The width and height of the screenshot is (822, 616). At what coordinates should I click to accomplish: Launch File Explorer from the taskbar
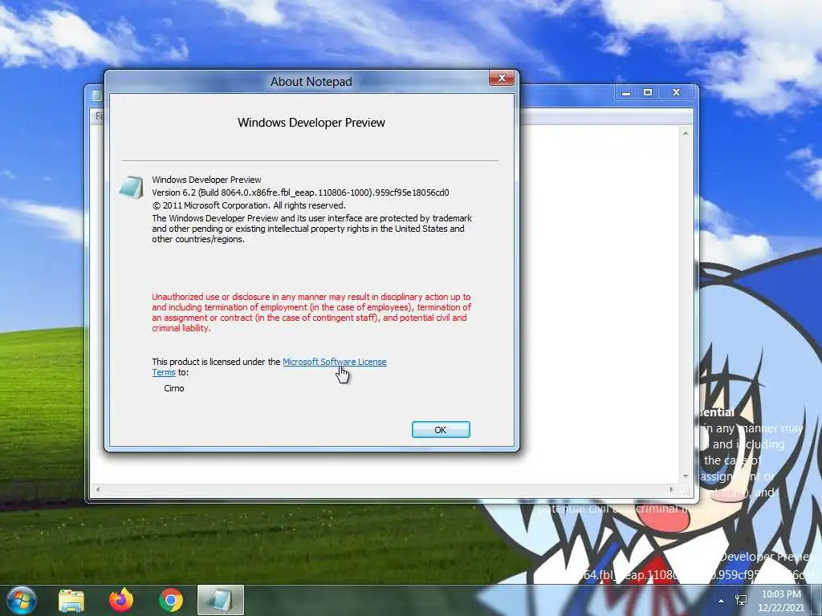(71, 600)
